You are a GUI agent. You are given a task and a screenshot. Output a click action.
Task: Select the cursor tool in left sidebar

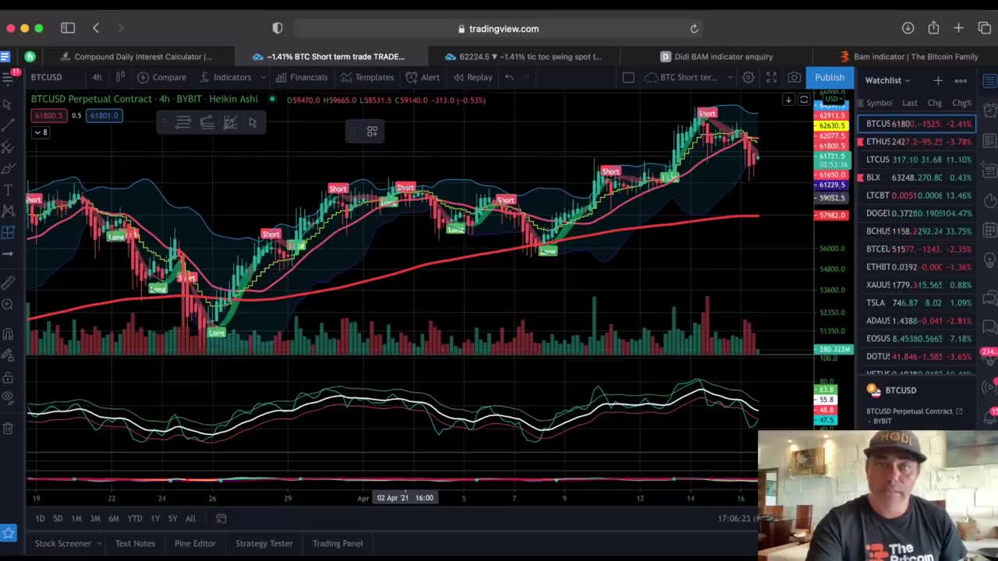click(x=8, y=104)
